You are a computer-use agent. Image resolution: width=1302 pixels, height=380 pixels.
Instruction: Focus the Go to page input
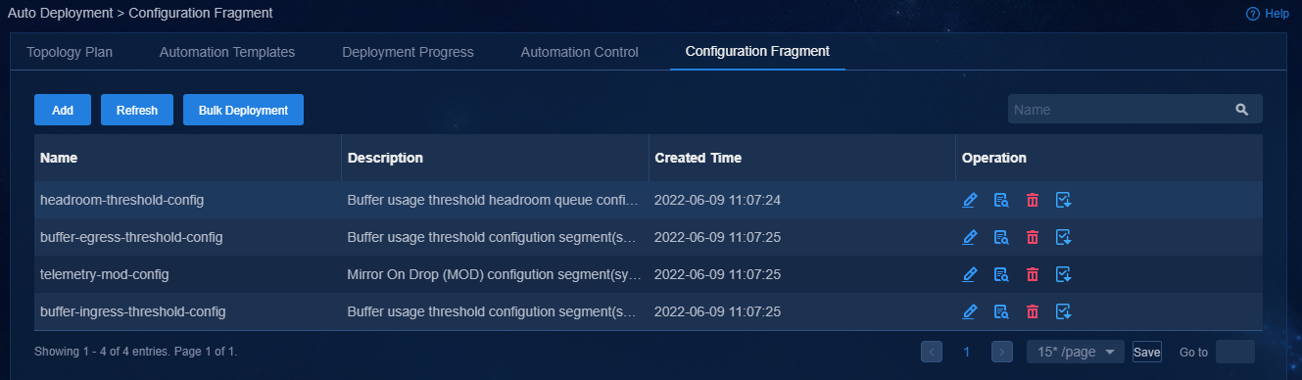click(1234, 352)
